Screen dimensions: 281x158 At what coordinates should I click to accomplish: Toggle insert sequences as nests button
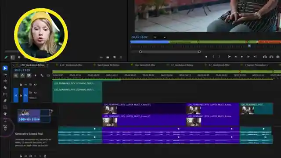click(16, 75)
